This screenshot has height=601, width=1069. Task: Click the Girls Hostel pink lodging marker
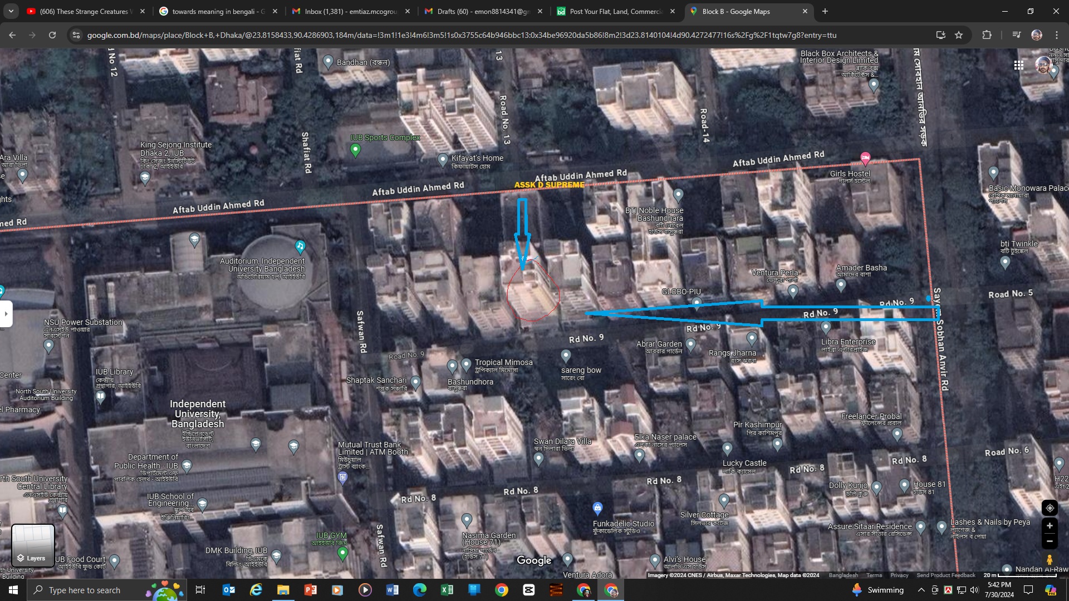pyautogui.click(x=865, y=159)
